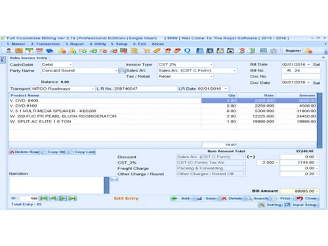Go to the previous entry record
Image resolution: width=328 pixels, height=246 pixels.
tap(53, 198)
